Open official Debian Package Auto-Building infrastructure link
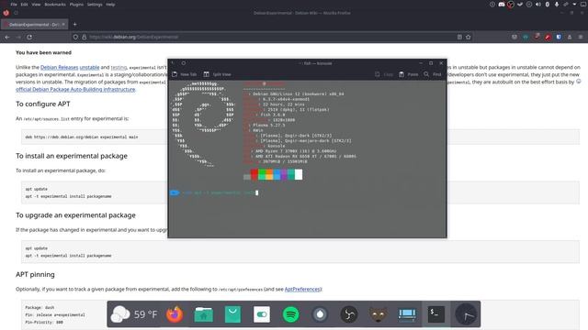This screenshot has width=588, height=330. tap(75, 90)
